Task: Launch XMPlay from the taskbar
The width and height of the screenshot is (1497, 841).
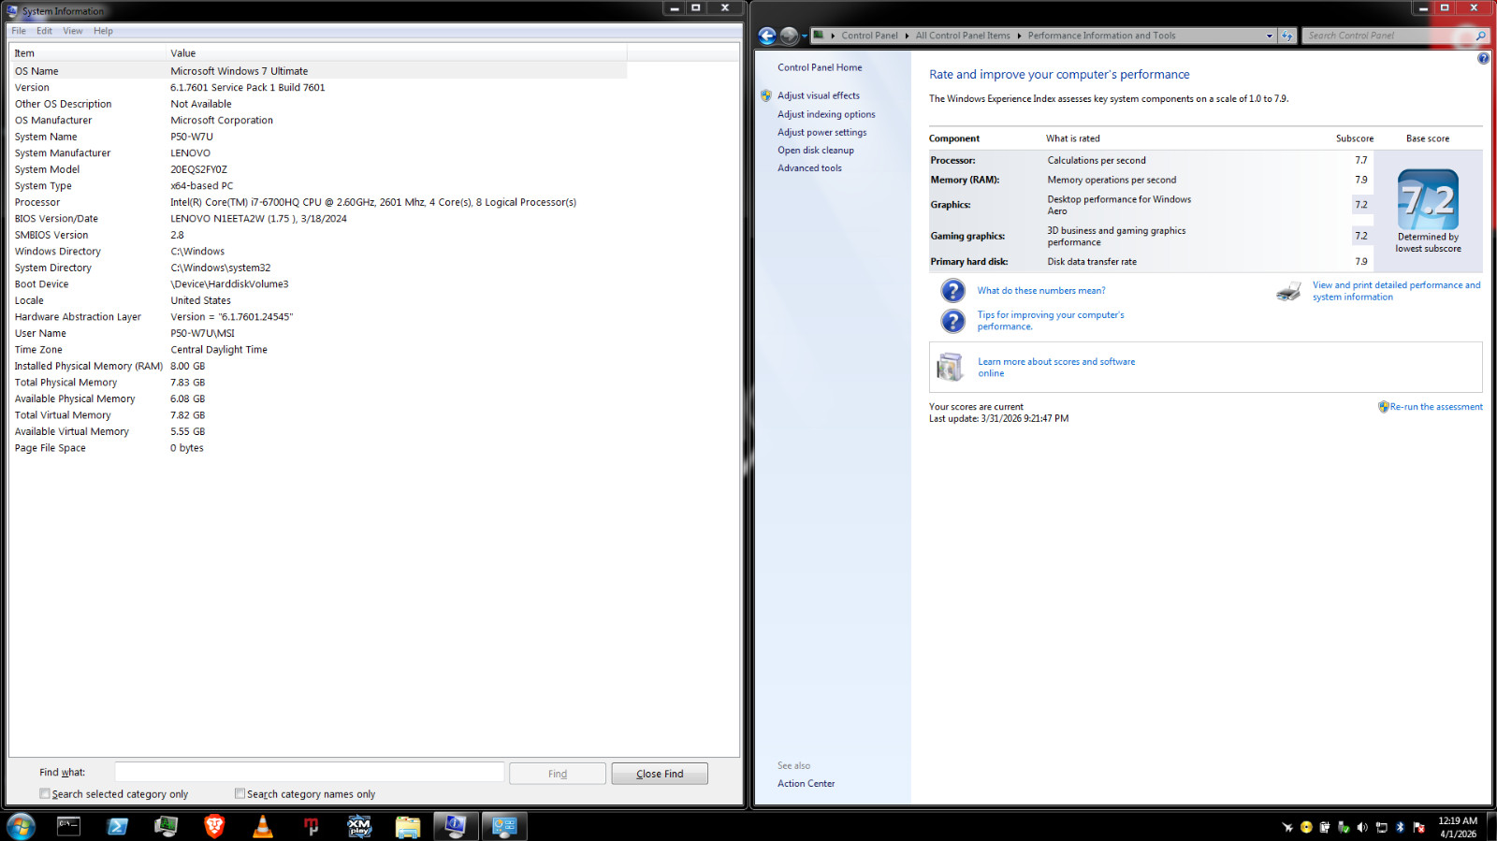Action: pyautogui.click(x=359, y=826)
